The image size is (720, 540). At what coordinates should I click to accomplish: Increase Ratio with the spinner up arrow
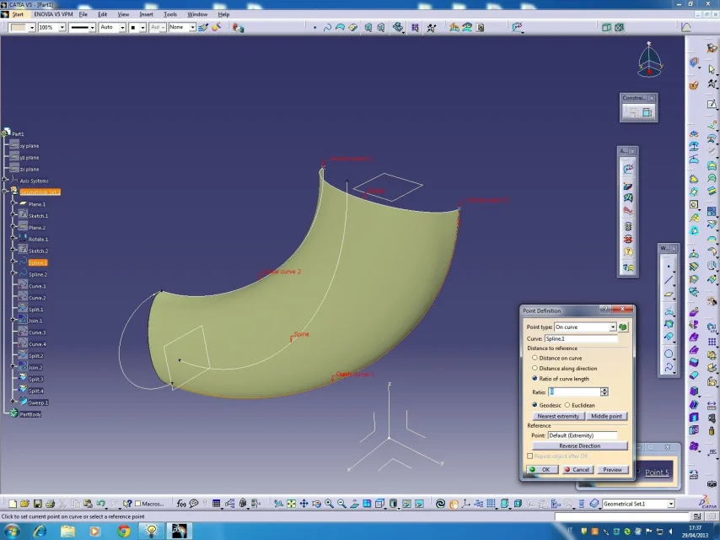click(x=604, y=389)
